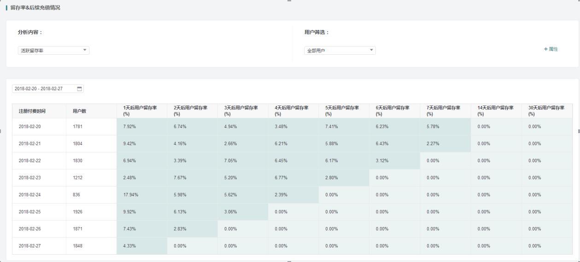Select the 5.78% day-7 retention cell

(x=433, y=127)
